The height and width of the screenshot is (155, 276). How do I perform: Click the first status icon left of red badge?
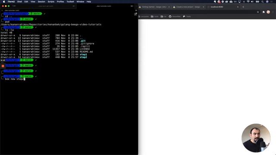point(215,2)
